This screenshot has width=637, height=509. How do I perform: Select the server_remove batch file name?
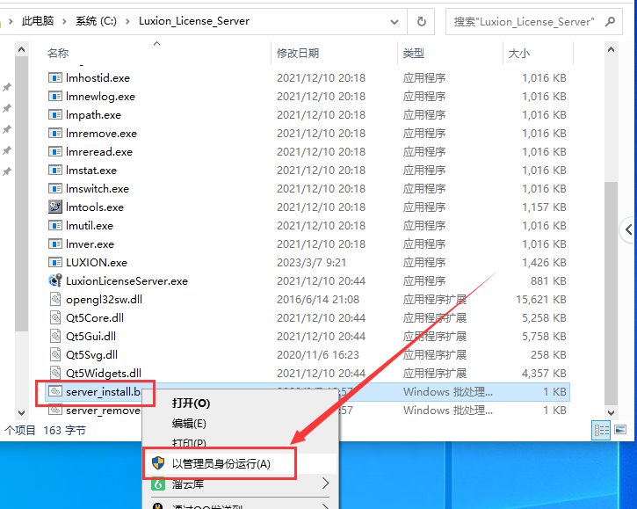tap(103, 411)
